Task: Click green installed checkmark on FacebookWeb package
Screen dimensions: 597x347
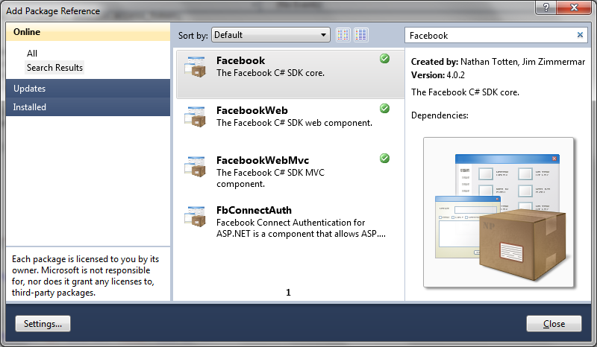Action: (384, 108)
